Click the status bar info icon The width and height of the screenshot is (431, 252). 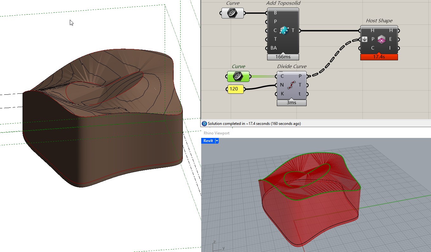pos(204,124)
